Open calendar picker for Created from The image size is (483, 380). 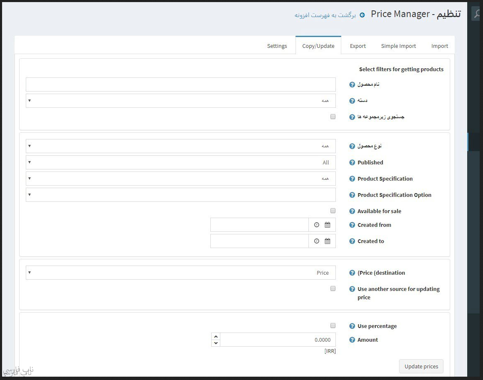click(x=328, y=225)
